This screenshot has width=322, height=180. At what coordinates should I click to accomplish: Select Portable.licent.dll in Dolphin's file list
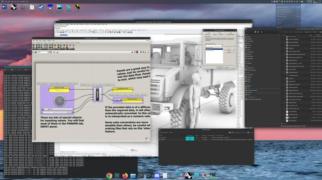(293, 72)
